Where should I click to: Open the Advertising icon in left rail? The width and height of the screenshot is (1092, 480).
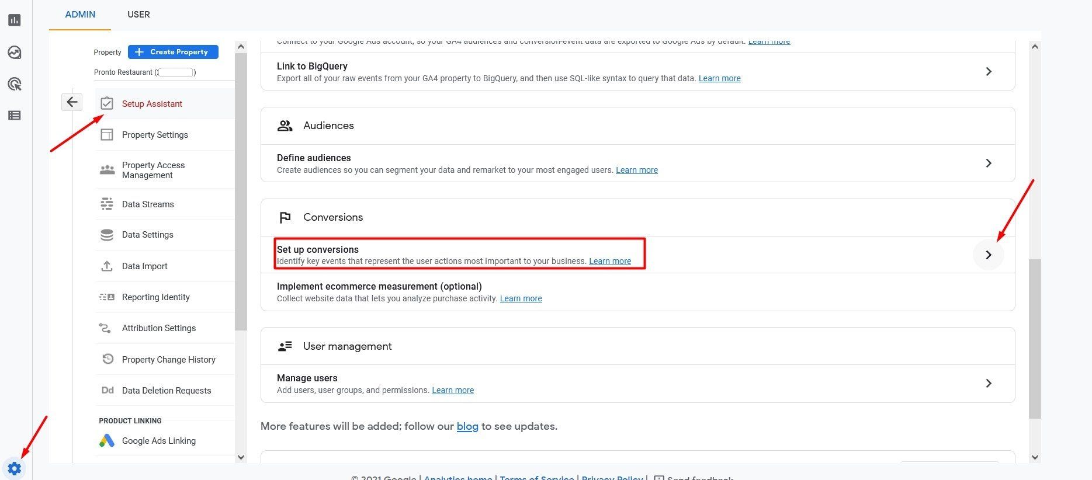click(15, 84)
